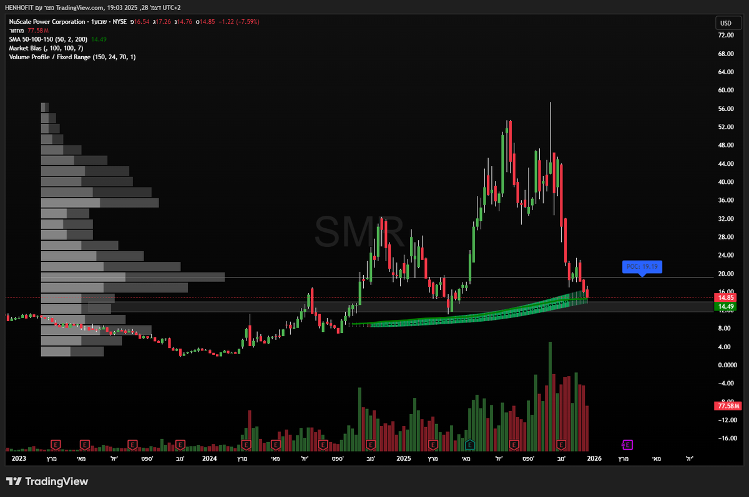749x497 pixels.
Task: Click the 56.00 price scale label
Action: [725, 109]
